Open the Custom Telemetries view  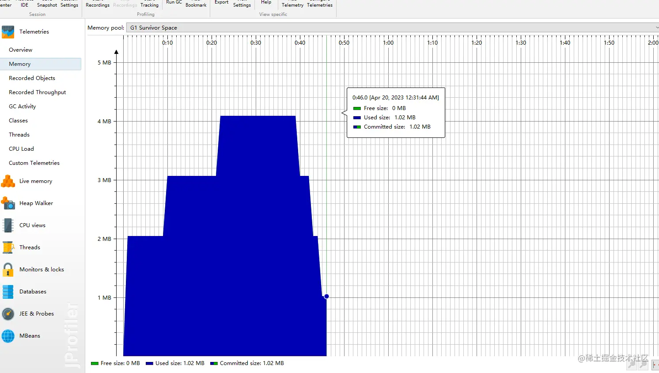(34, 163)
